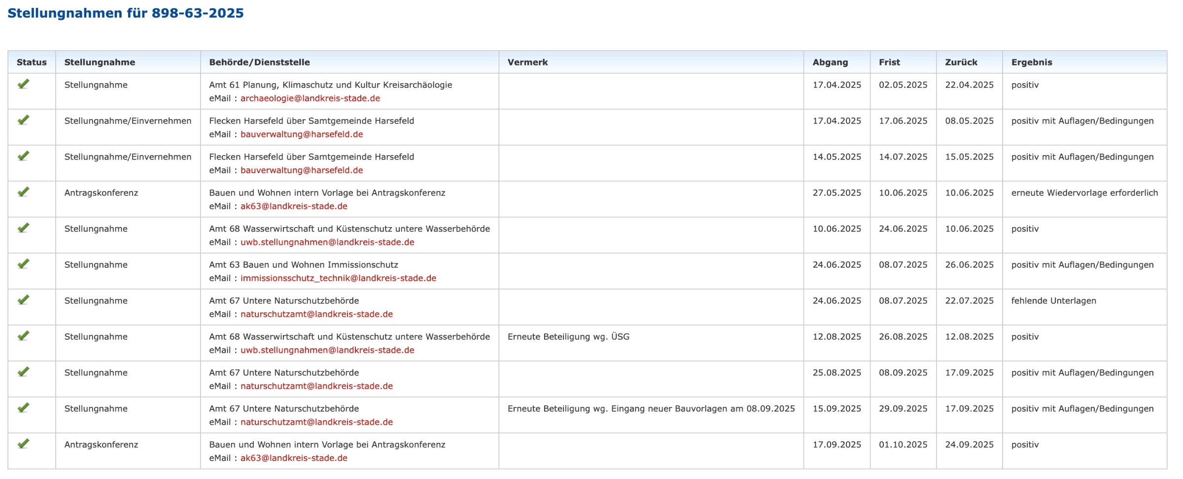Image resolution: width=1183 pixels, height=479 pixels.
Task: Click the 'Stellungnahmen für 898-63-2025' heading
Action: (x=126, y=13)
